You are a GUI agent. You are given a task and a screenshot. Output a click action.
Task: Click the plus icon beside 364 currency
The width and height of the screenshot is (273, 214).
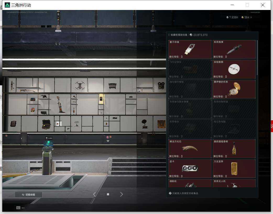tap(251, 17)
